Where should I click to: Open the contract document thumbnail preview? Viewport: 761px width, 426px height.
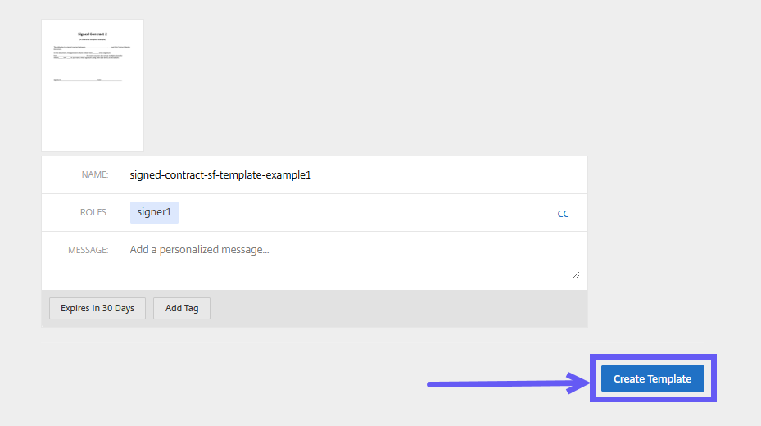93,85
